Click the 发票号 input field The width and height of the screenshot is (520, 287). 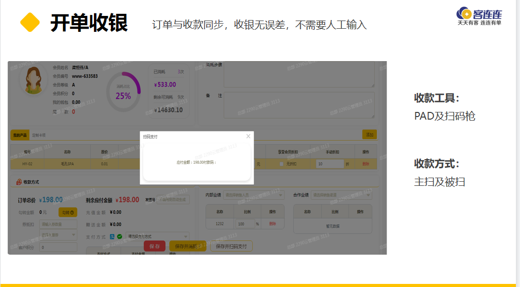(173, 200)
